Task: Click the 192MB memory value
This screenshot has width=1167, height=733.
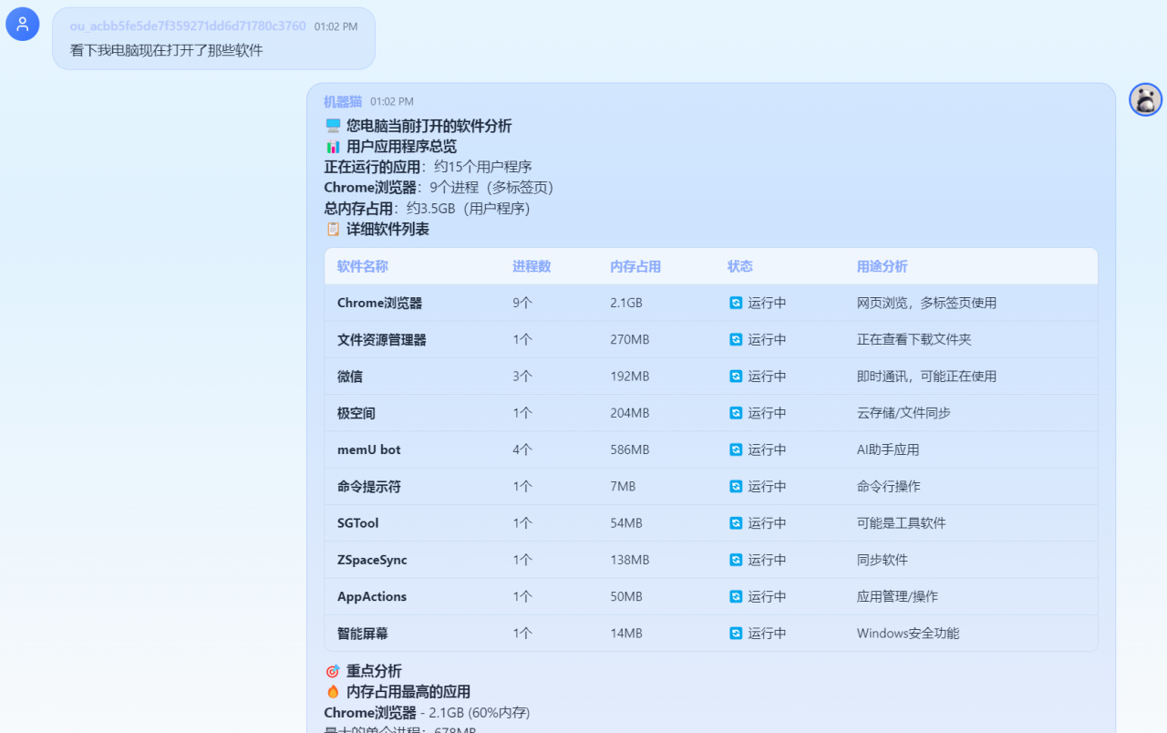Action: click(630, 376)
